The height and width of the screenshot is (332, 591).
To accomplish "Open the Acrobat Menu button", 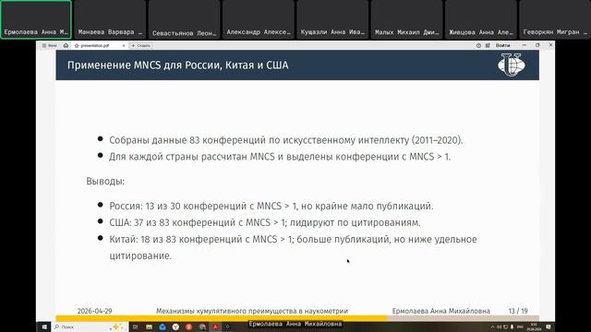I will pyautogui.click(x=49, y=45).
